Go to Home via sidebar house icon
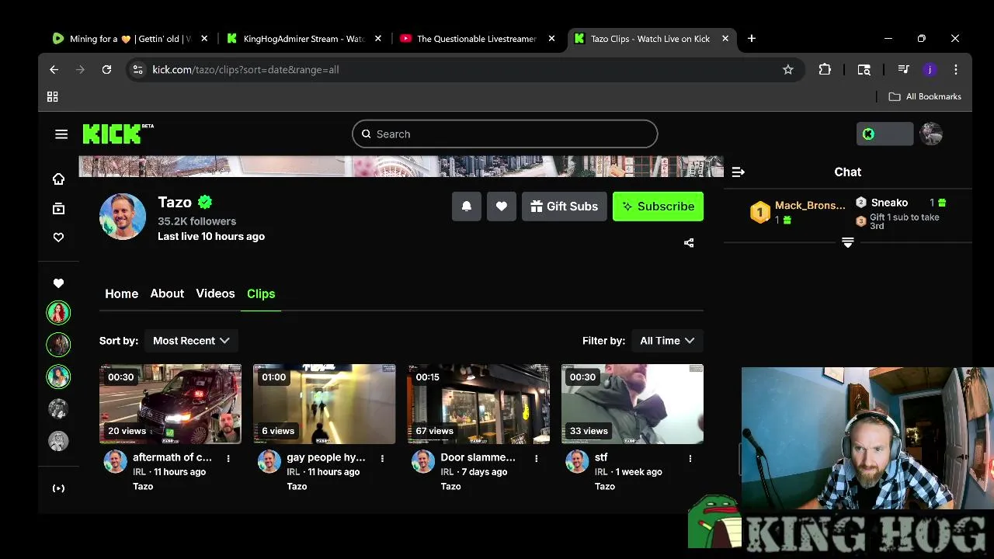 (58, 179)
